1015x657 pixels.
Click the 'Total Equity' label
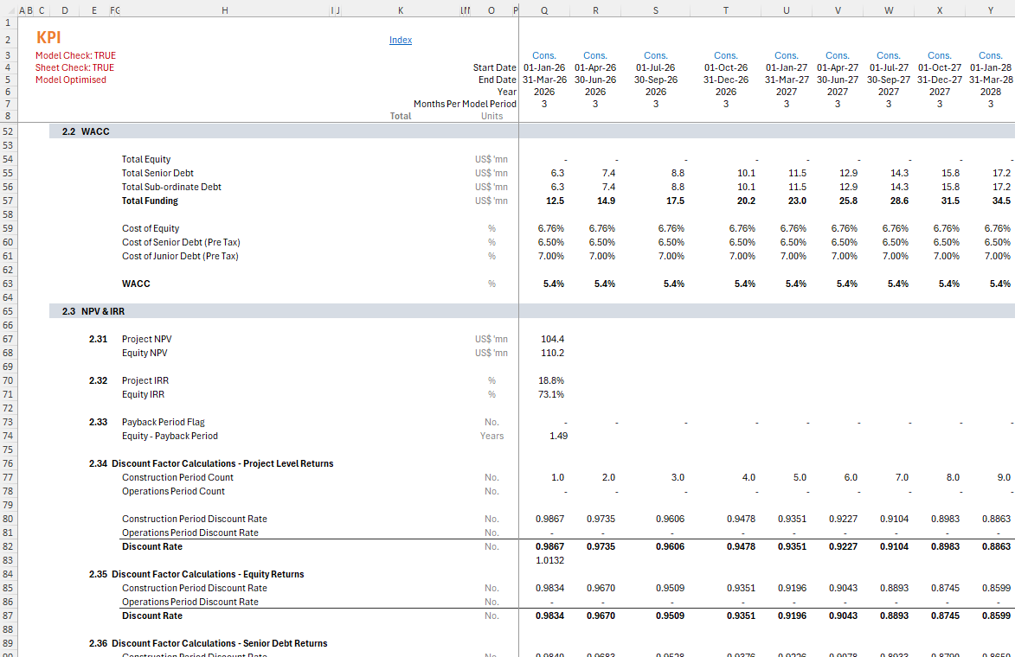(146, 160)
